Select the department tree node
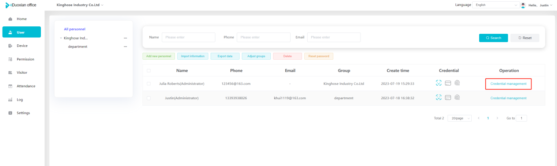This screenshot has width=557, height=166. 77,47
